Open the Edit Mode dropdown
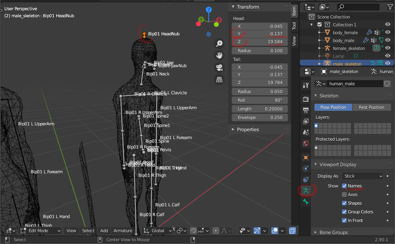This screenshot has width=395, height=244. (x=39, y=231)
